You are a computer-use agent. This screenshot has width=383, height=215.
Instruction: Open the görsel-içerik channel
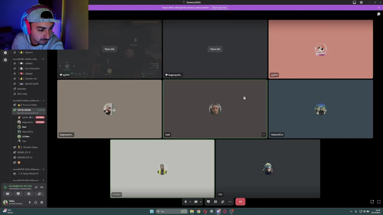29,84
